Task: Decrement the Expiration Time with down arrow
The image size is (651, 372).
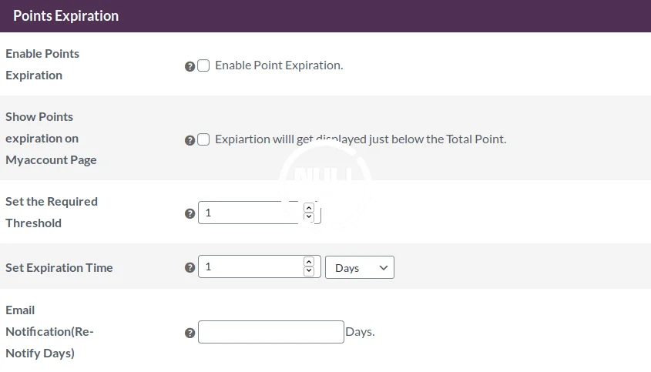Action: (309, 271)
